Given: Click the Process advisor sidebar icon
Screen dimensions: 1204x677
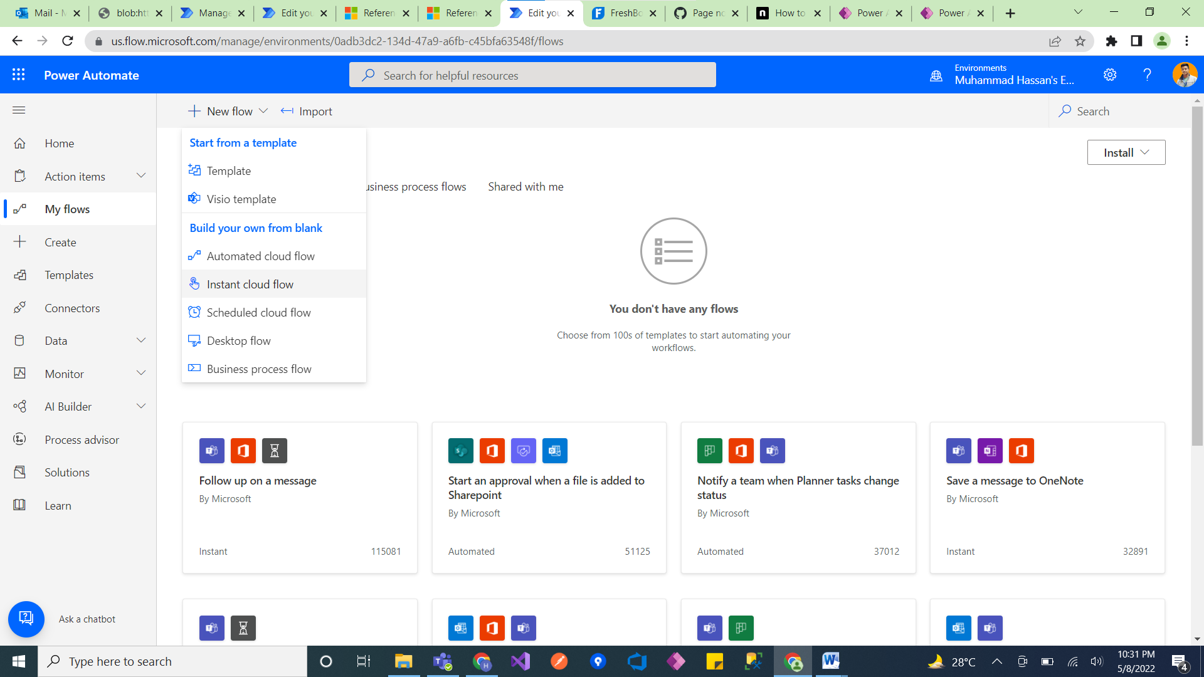Looking at the screenshot, I should pos(20,439).
